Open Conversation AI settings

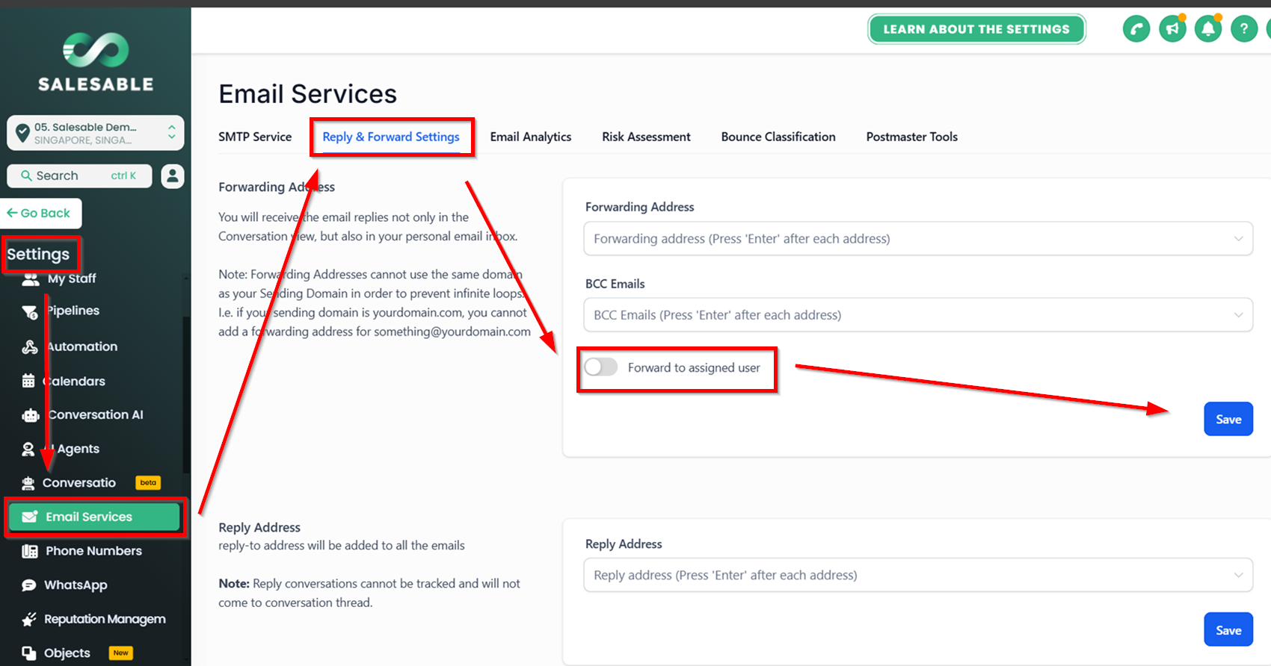[96, 415]
